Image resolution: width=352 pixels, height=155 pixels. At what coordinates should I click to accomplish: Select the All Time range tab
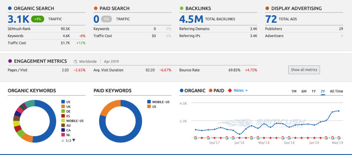336,91
